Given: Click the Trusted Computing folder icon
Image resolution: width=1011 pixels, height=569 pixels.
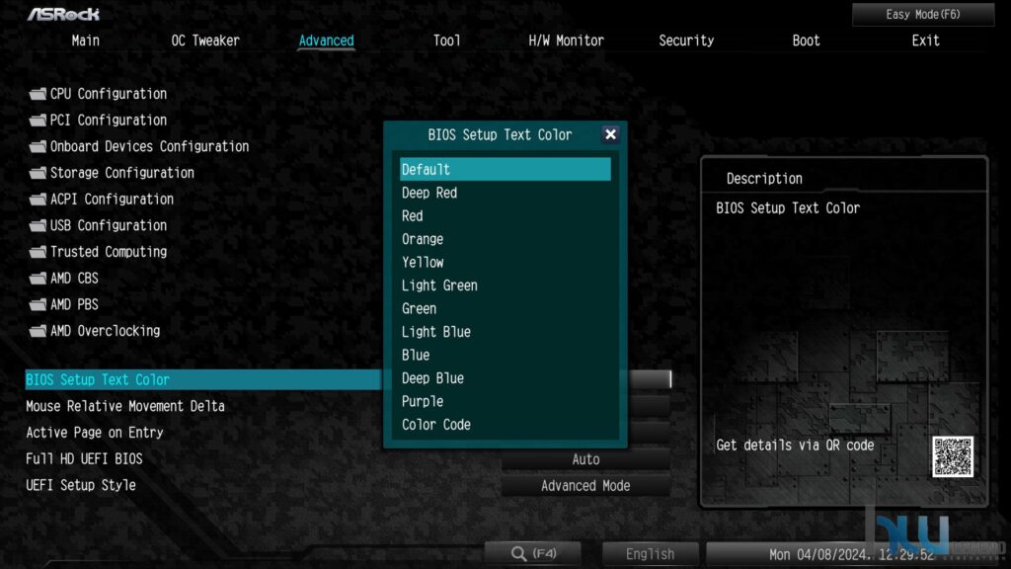Looking at the screenshot, I should click(39, 252).
